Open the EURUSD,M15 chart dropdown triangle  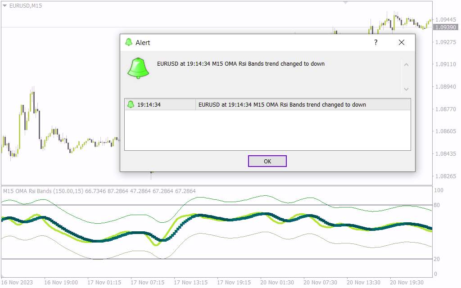point(5,6)
